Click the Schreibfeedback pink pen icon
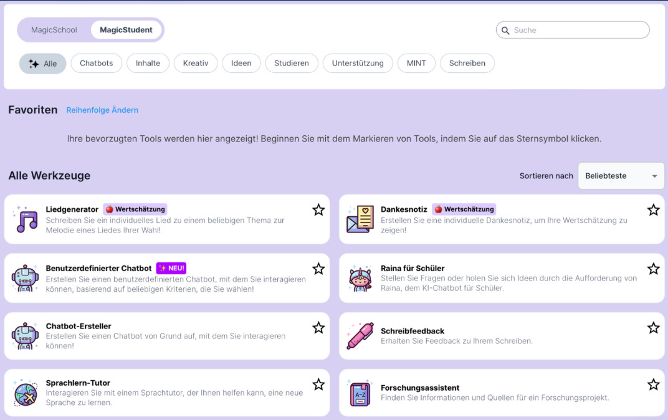668x420 pixels. pos(360,336)
